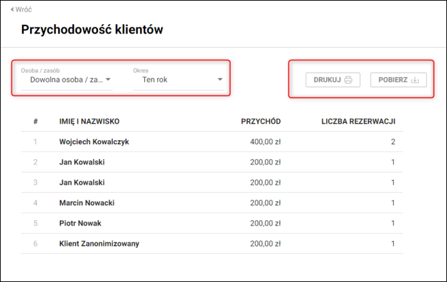Sort by the Przychód column header
The width and height of the screenshot is (447, 282).
pos(261,122)
